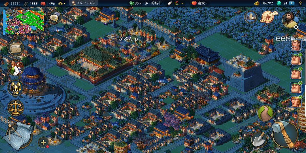Open the chat speech bubble
The height and width of the screenshot is (153, 306).
[x=55, y=17]
